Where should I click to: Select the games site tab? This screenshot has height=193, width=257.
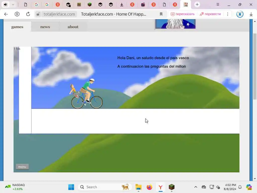coord(17,27)
